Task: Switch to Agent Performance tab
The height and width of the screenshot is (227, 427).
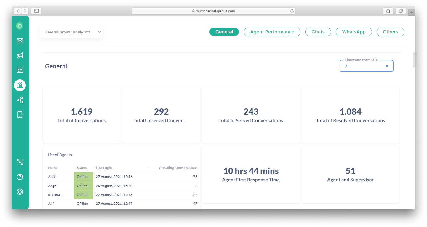Action: [x=272, y=32]
